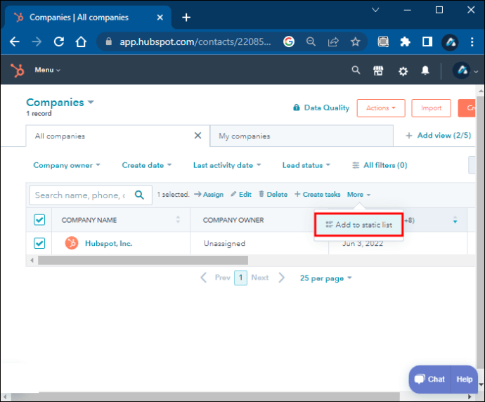Open the Hubspot, Inc. company record
Viewport: 485px width, 402px height.
coord(108,243)
